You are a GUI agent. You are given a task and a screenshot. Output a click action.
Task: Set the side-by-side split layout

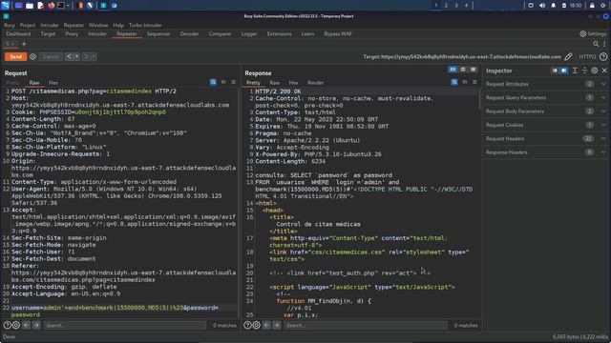tap(453, 70)
